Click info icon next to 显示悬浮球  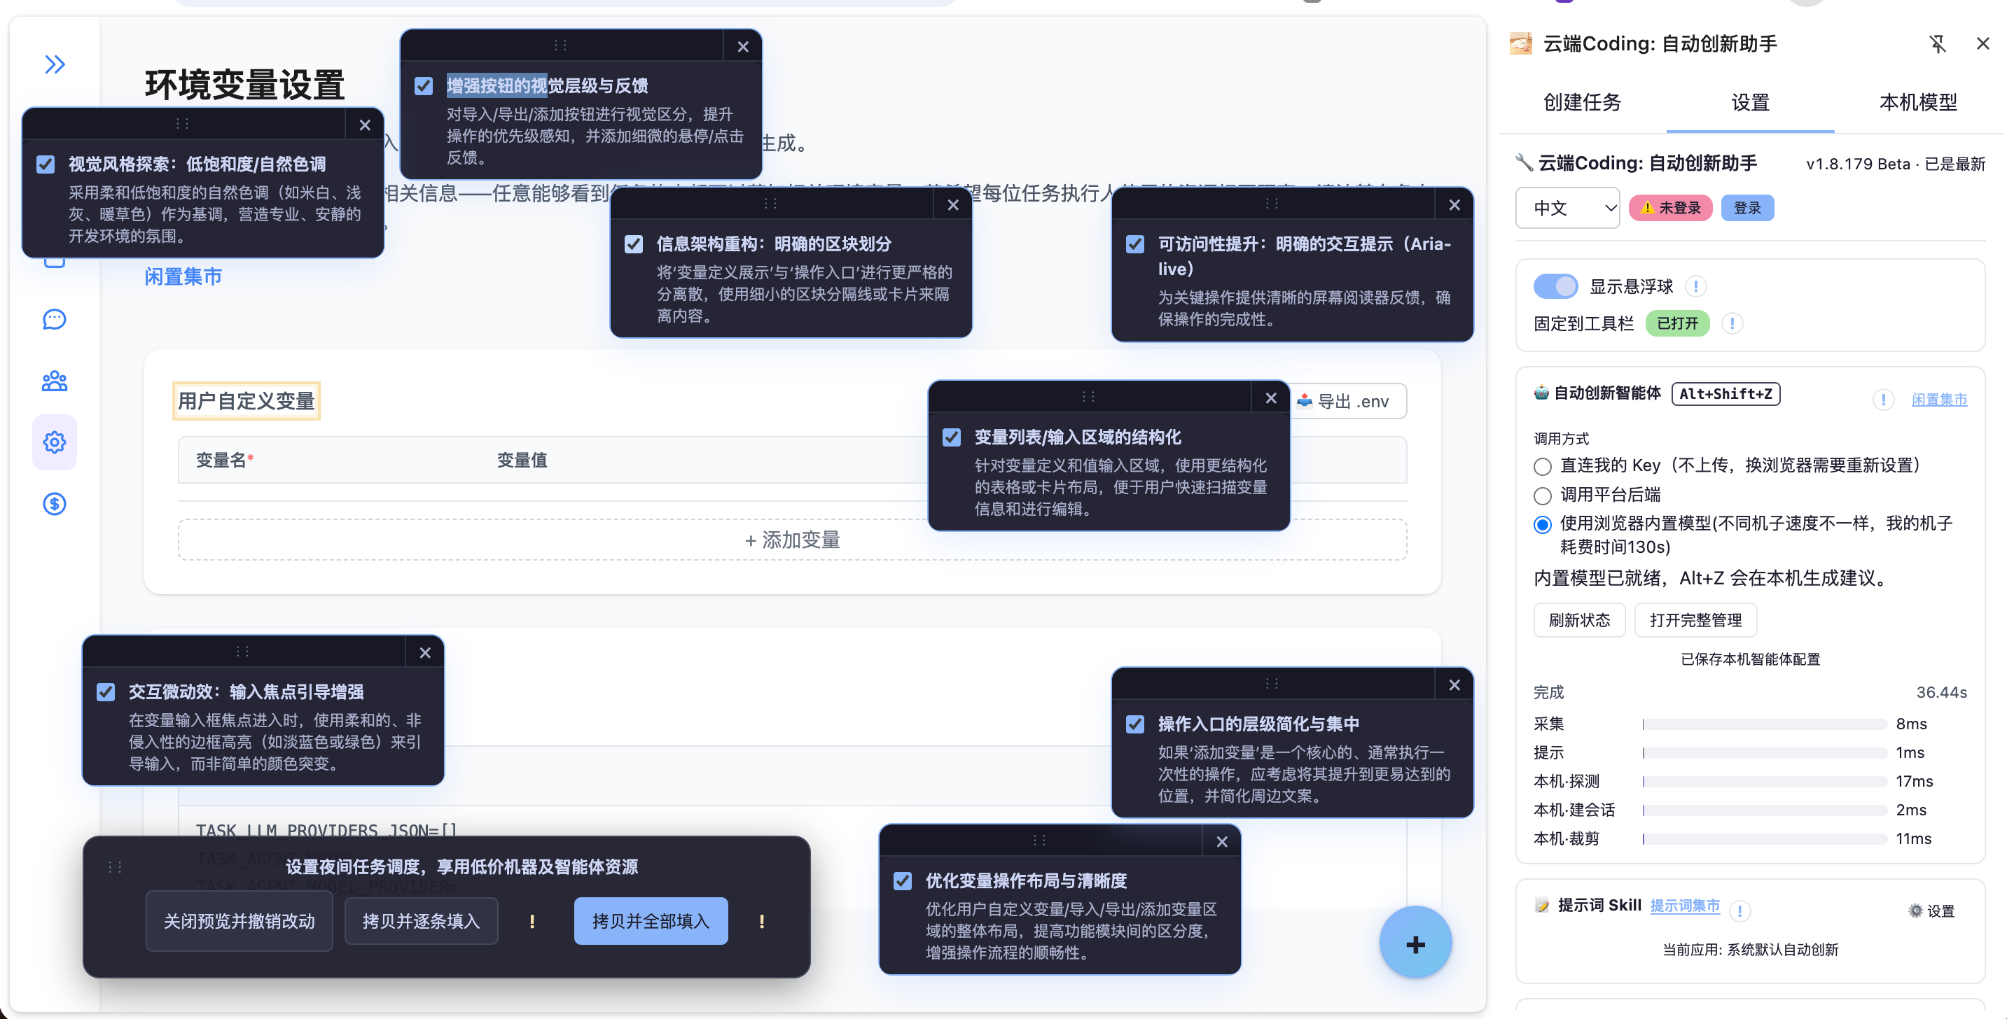click(x=1695, y=286)
